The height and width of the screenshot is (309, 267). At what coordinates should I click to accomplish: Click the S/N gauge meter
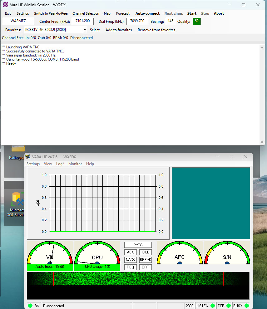(x=227, y=253)
